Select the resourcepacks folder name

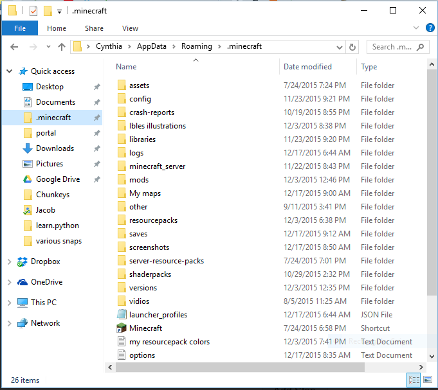(x=153, y=220)
